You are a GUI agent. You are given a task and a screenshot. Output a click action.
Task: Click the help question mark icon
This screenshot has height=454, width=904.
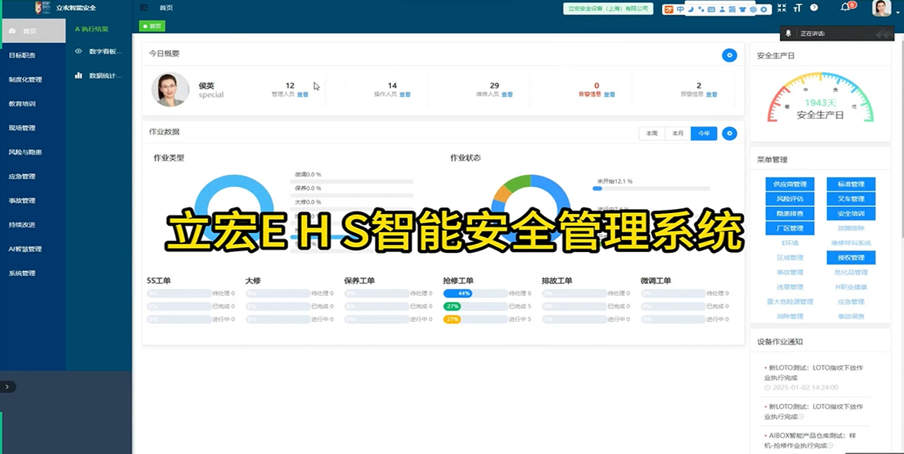pyautogui.click(x=814, y=8)
